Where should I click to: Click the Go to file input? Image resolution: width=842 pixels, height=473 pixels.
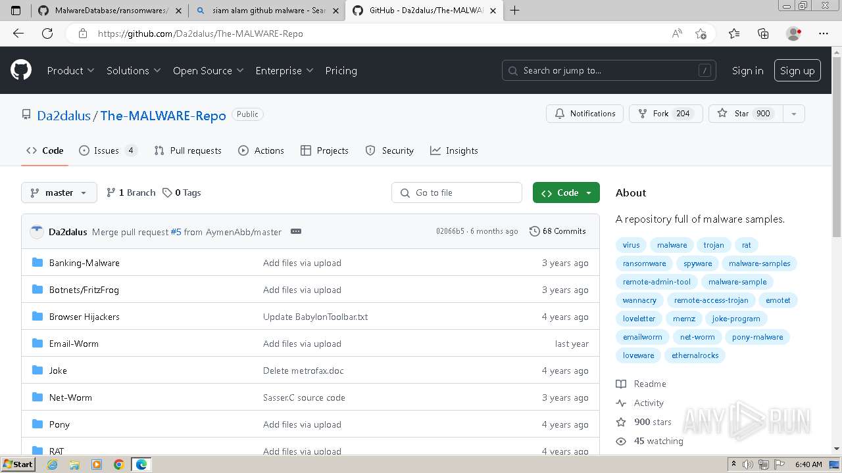tap(457, 192)
